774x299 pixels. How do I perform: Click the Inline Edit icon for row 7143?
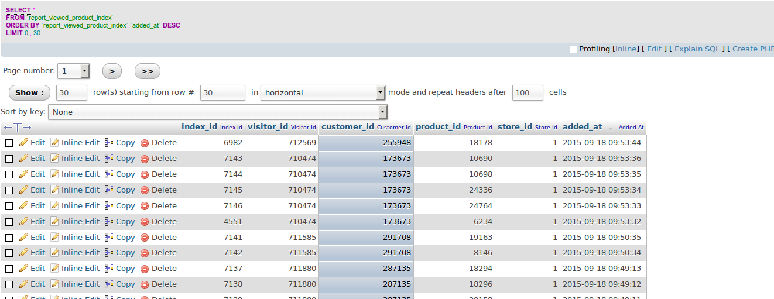[x=55, y=158]
